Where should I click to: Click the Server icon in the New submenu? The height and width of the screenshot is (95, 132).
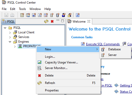pos(103,55)
